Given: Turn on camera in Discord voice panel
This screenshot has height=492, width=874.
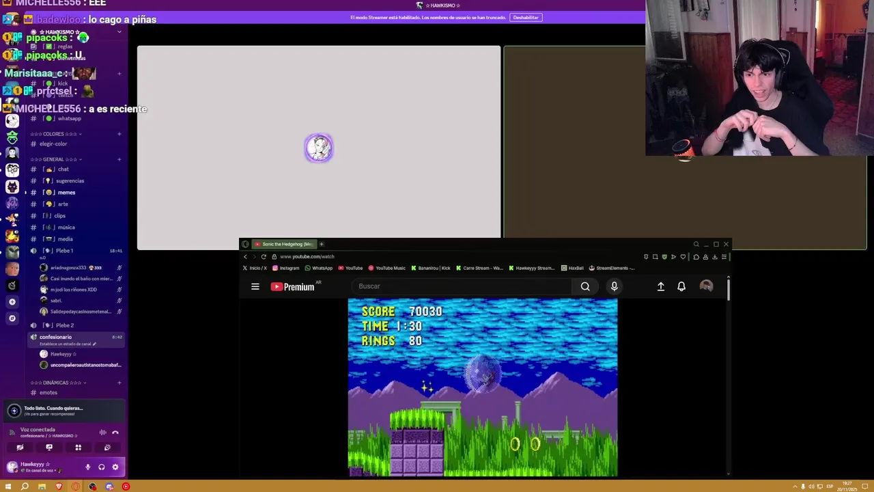Looking at the screenshot, I should pyautogui.click(x=20, y=448).
